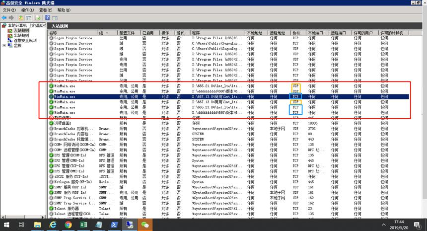Open Google Chrome from the taskbar
427x231 pixels.
[x=68, y=225]
